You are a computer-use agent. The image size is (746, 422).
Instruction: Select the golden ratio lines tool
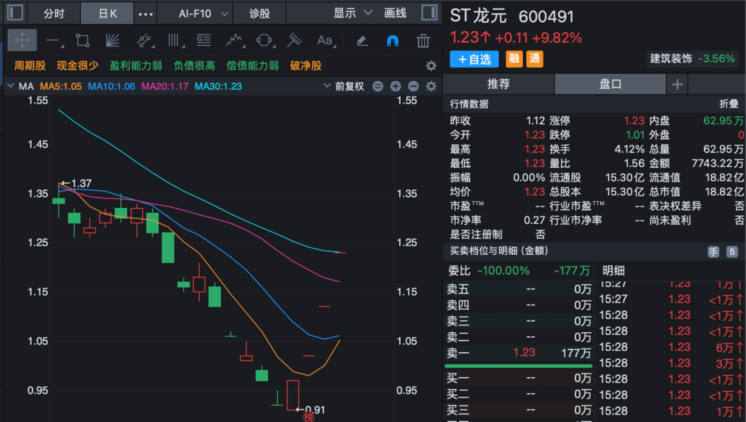click(204, 41)
